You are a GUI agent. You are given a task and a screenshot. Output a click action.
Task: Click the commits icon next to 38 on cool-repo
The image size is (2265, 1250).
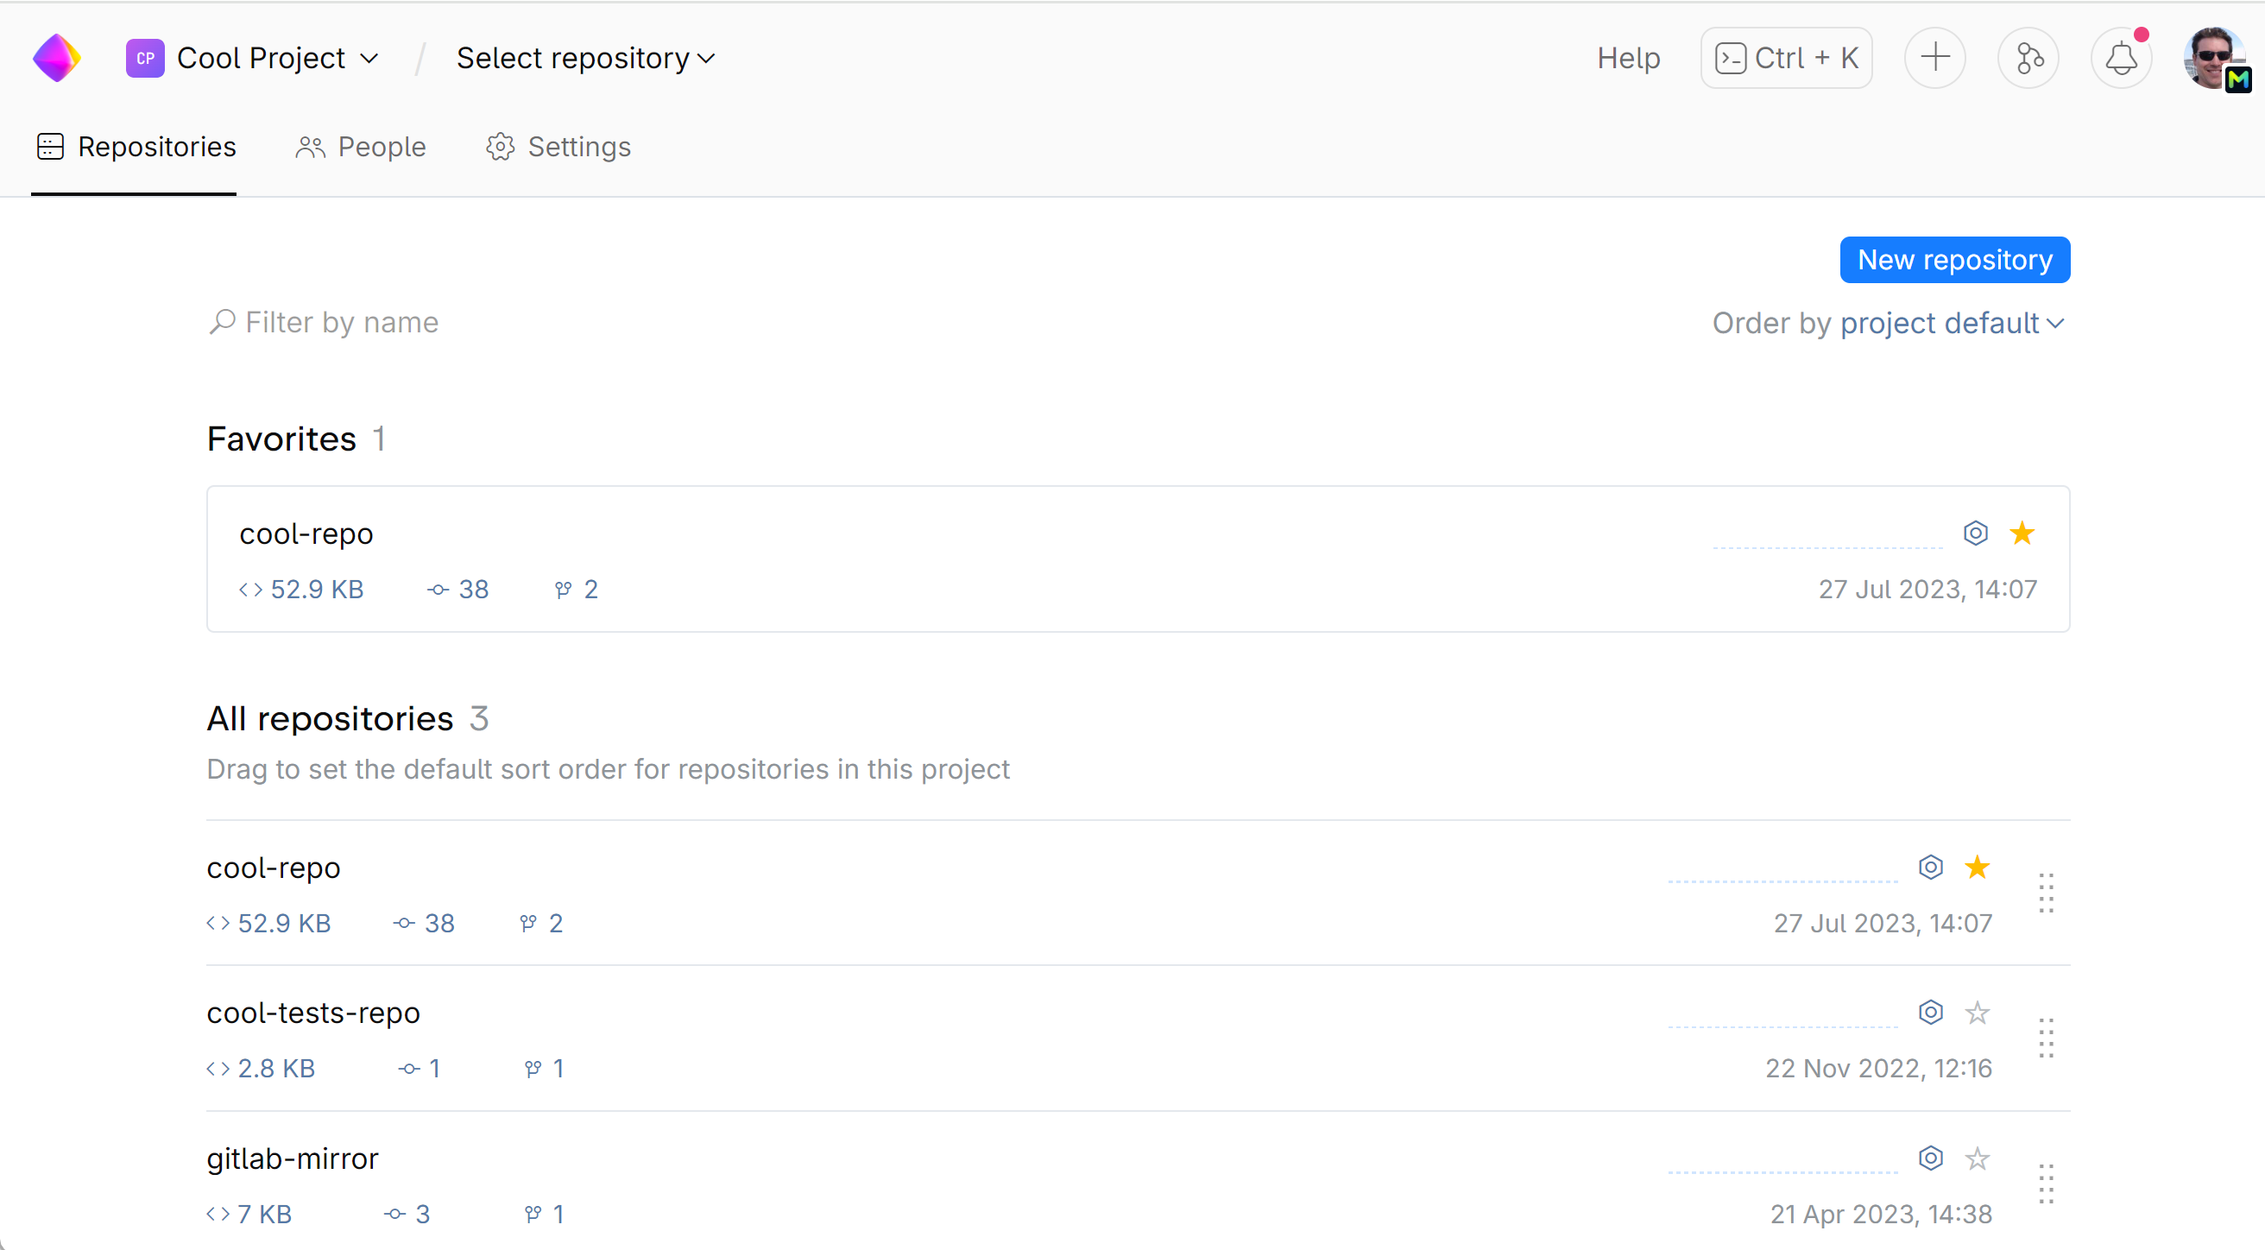tap(439, 589)
